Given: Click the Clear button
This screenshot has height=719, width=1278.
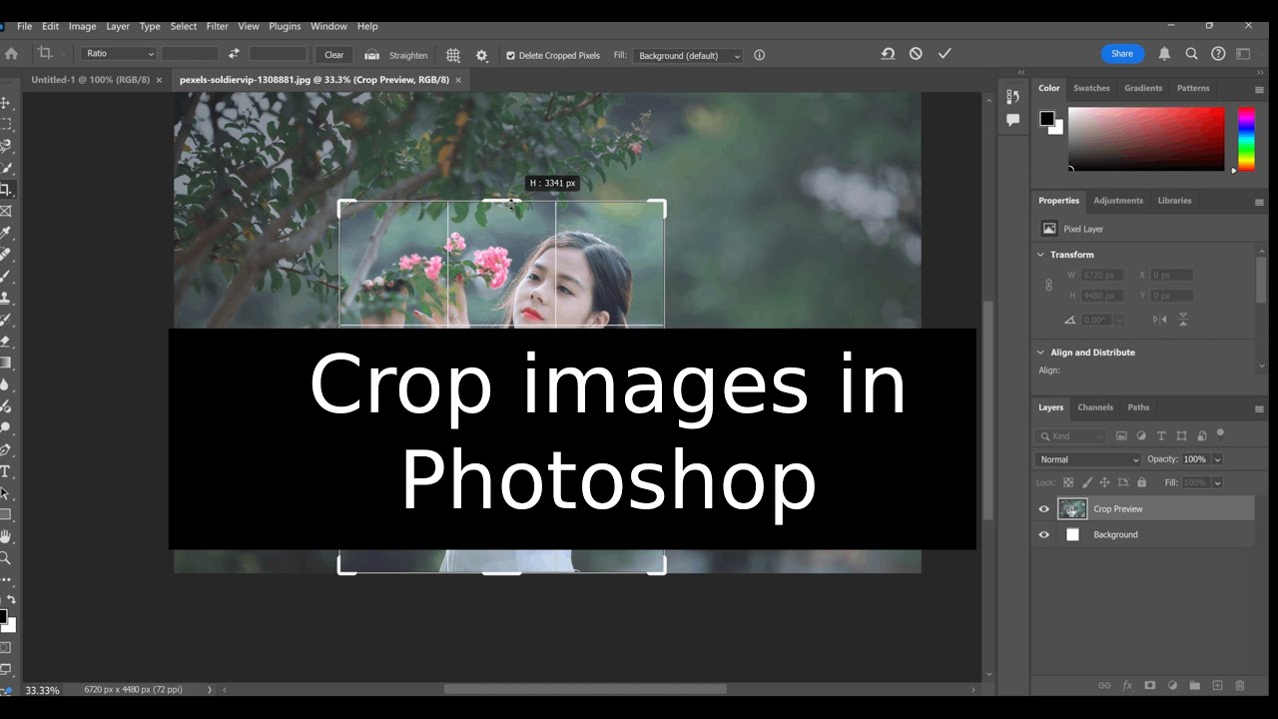Looking at the screenshot, I should (x=334, y=55).
